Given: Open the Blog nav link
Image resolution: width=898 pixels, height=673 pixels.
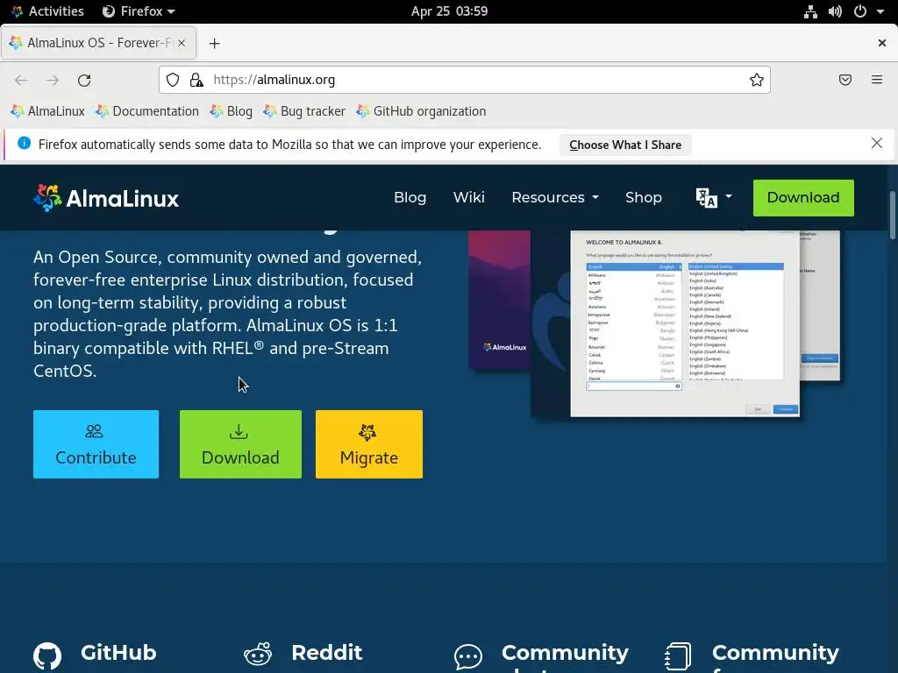Looking at the screenshot, I should 410,197.
